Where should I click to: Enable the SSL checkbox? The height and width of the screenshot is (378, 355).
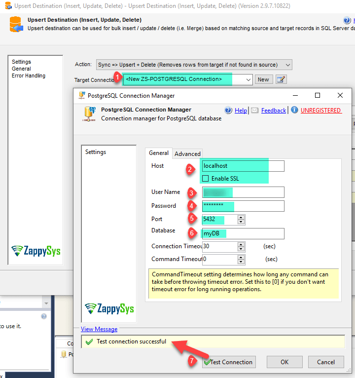pyautogui.click(x=206, y=179)
